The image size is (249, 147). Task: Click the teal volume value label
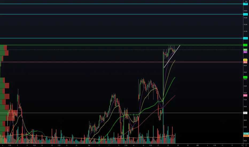246,134
